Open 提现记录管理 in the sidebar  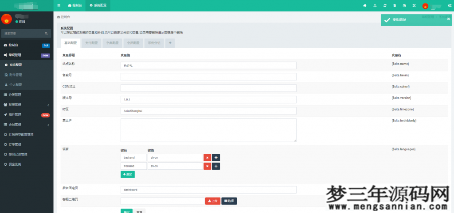point(27,154)
